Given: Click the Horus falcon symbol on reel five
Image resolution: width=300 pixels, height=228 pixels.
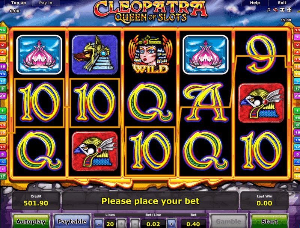Looking at the screenshot, I should click(261, 103).
